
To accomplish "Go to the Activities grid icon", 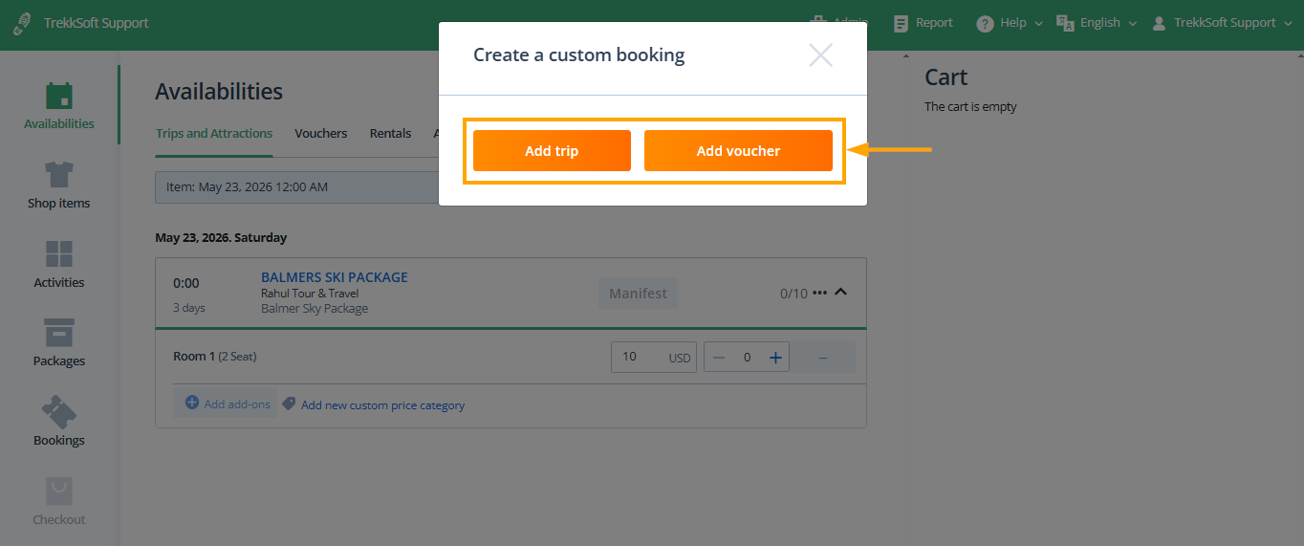I will 59,254.
